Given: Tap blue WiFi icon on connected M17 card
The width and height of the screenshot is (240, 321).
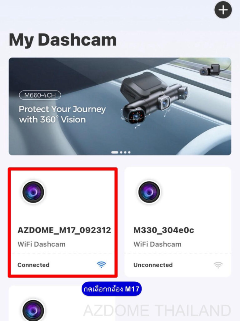Looking at the screenshot, I should [102, 265].
